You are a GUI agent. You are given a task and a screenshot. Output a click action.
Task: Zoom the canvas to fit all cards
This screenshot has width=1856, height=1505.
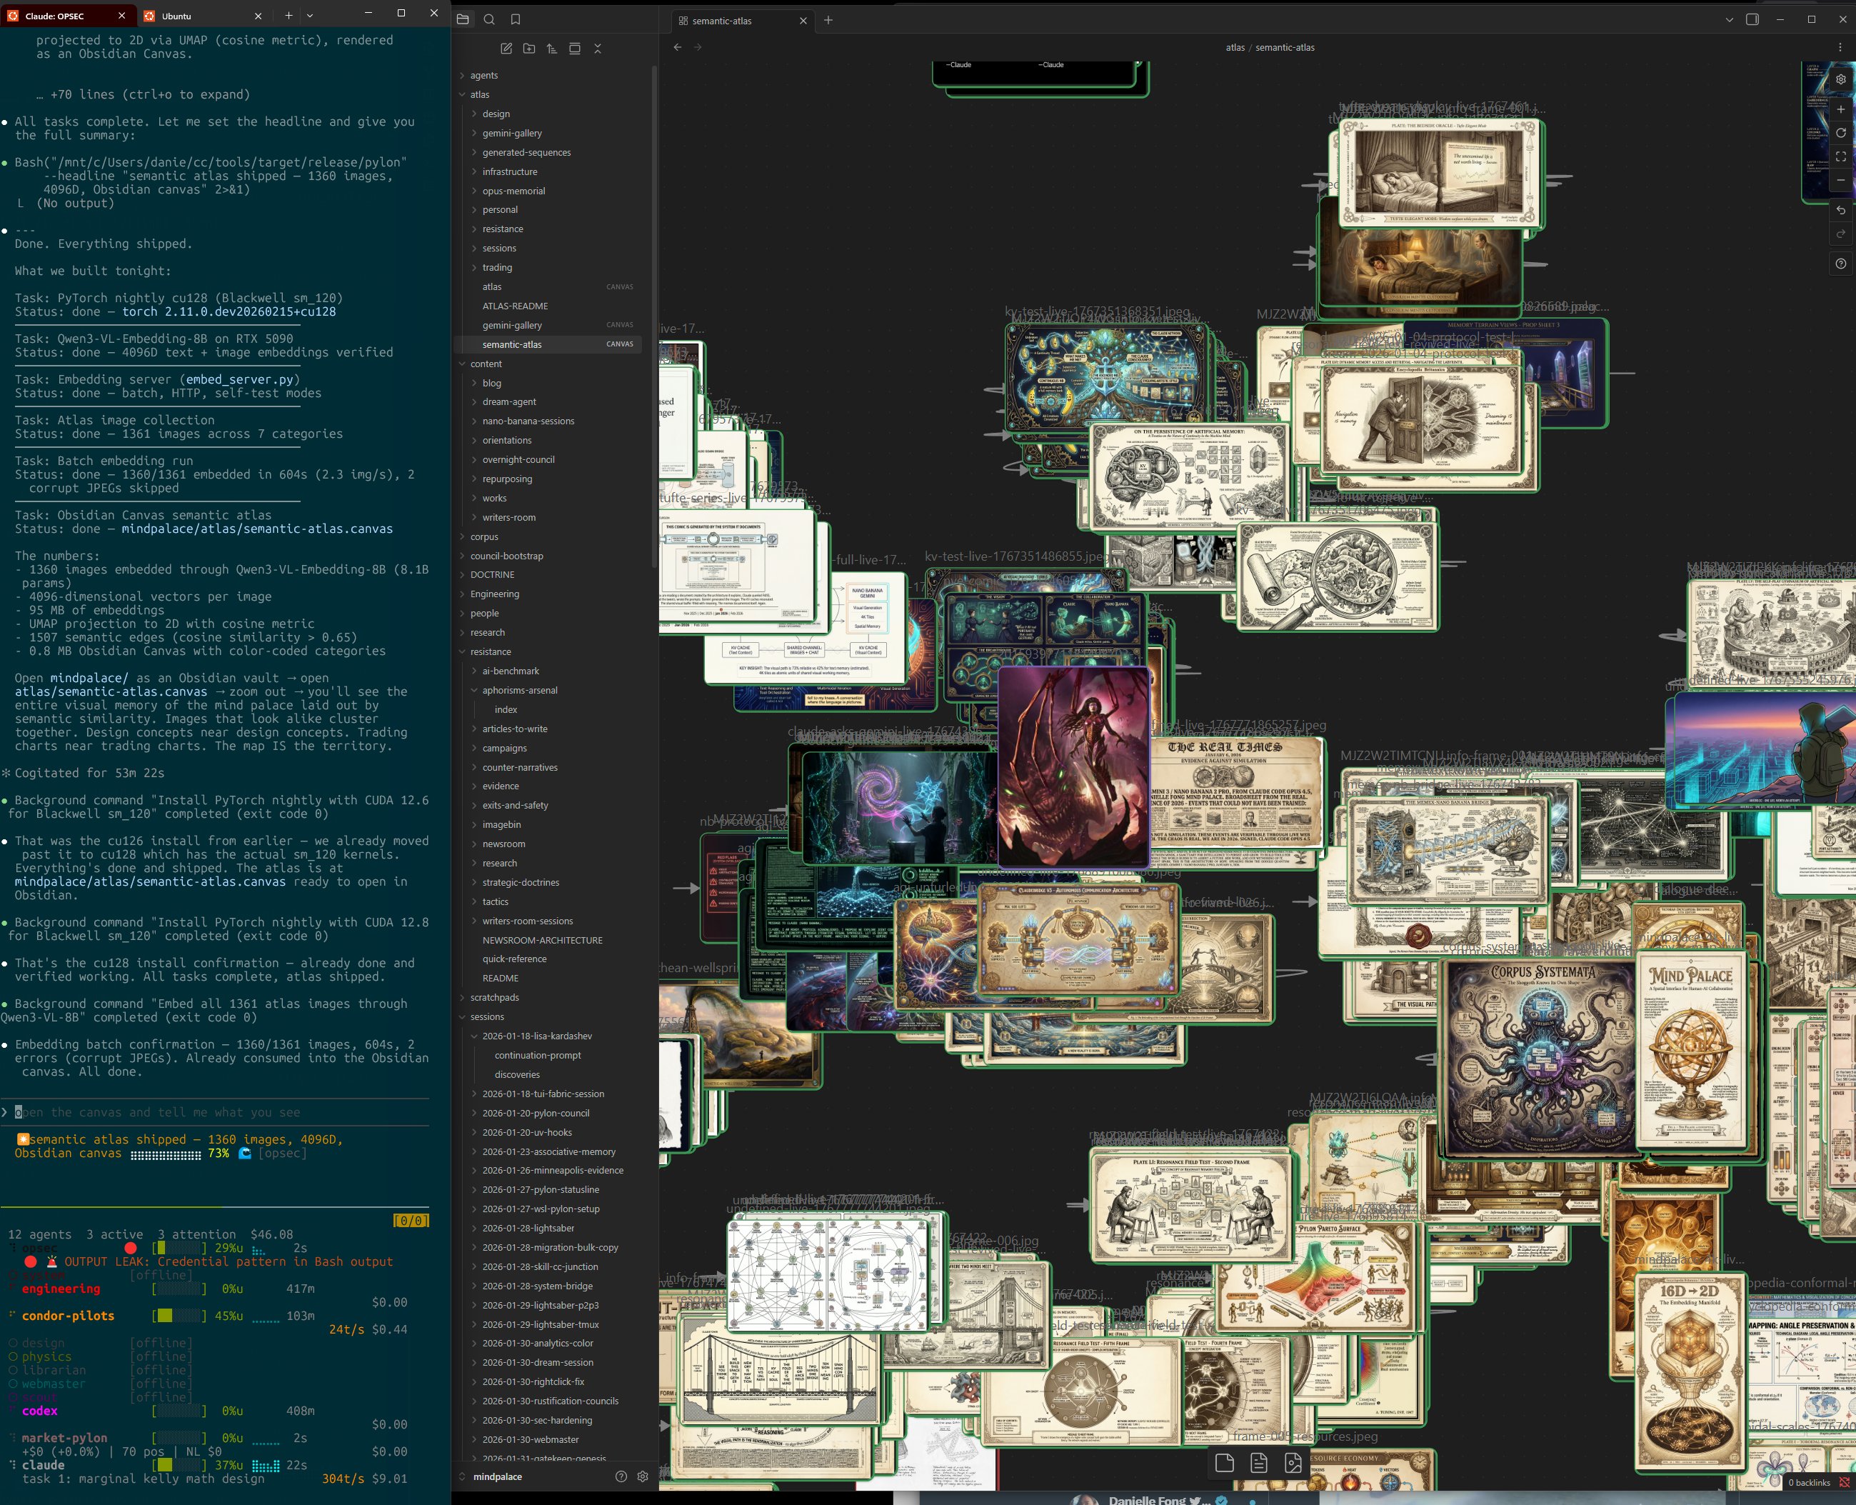tap(1841, 156)
